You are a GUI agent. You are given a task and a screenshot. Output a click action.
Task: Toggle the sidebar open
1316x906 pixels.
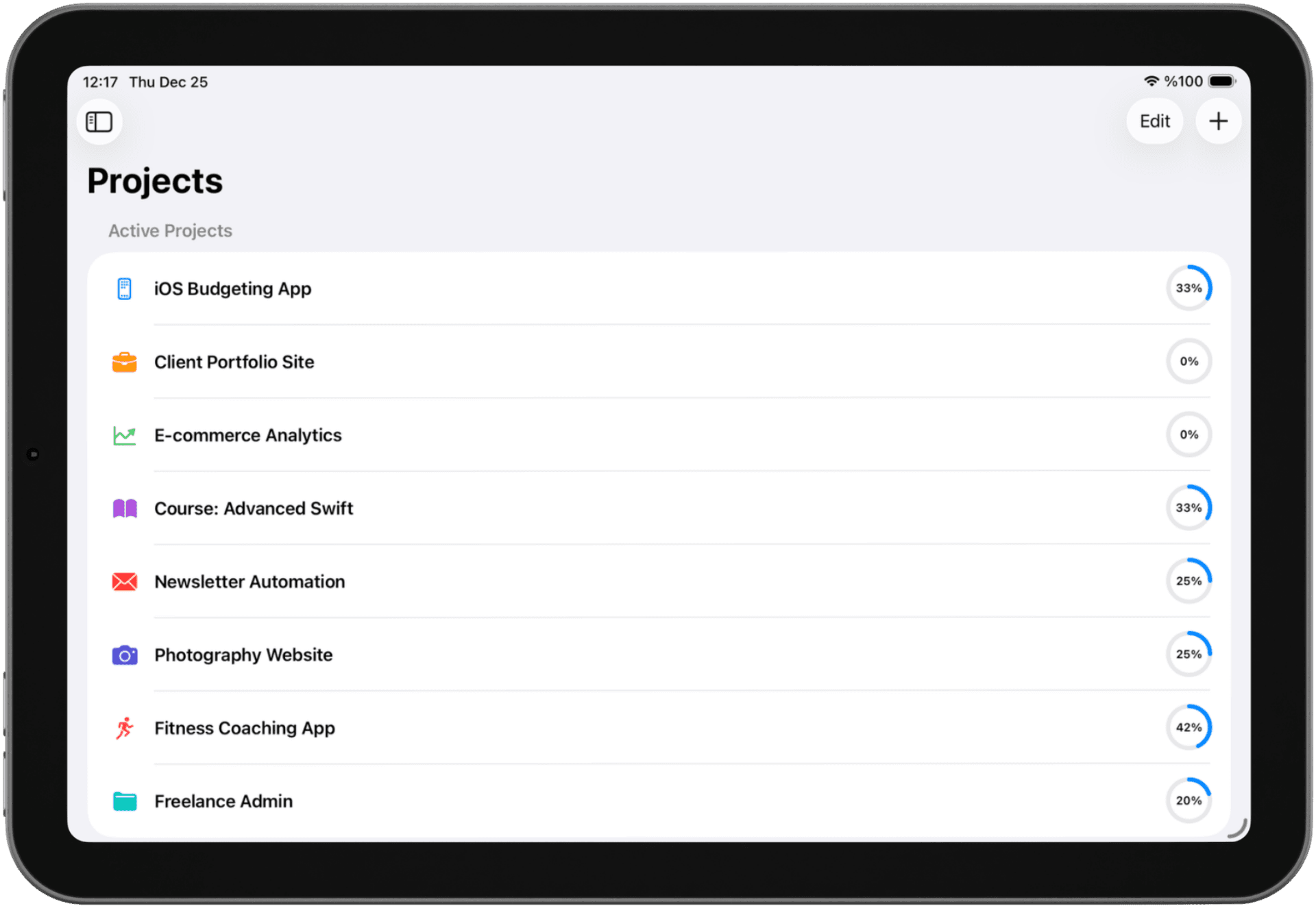pos(99,121)
